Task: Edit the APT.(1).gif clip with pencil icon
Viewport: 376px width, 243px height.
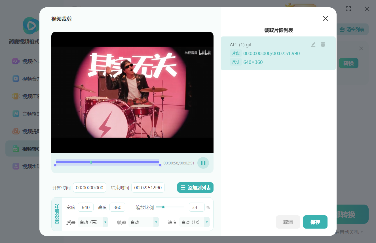Action: click(313, 44)
